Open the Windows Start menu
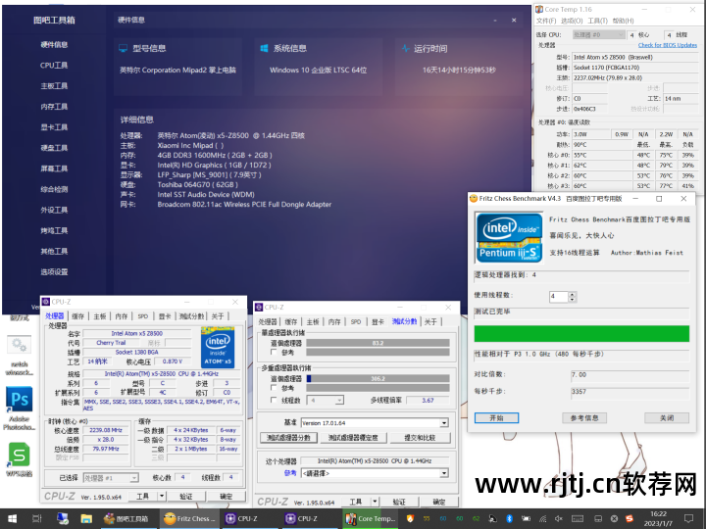 click(12, 518)
